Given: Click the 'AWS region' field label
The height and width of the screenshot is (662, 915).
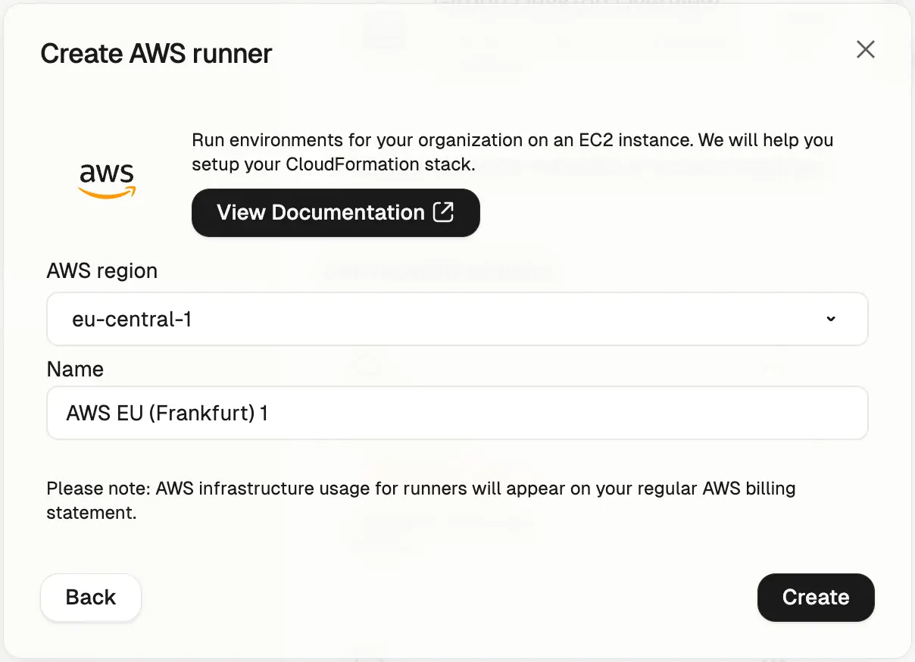Looking at the screenshot, I should [x=102, y=271].
